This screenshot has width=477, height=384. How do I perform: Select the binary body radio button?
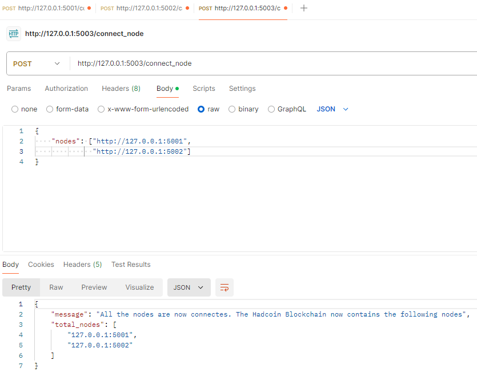pos(232,109)
